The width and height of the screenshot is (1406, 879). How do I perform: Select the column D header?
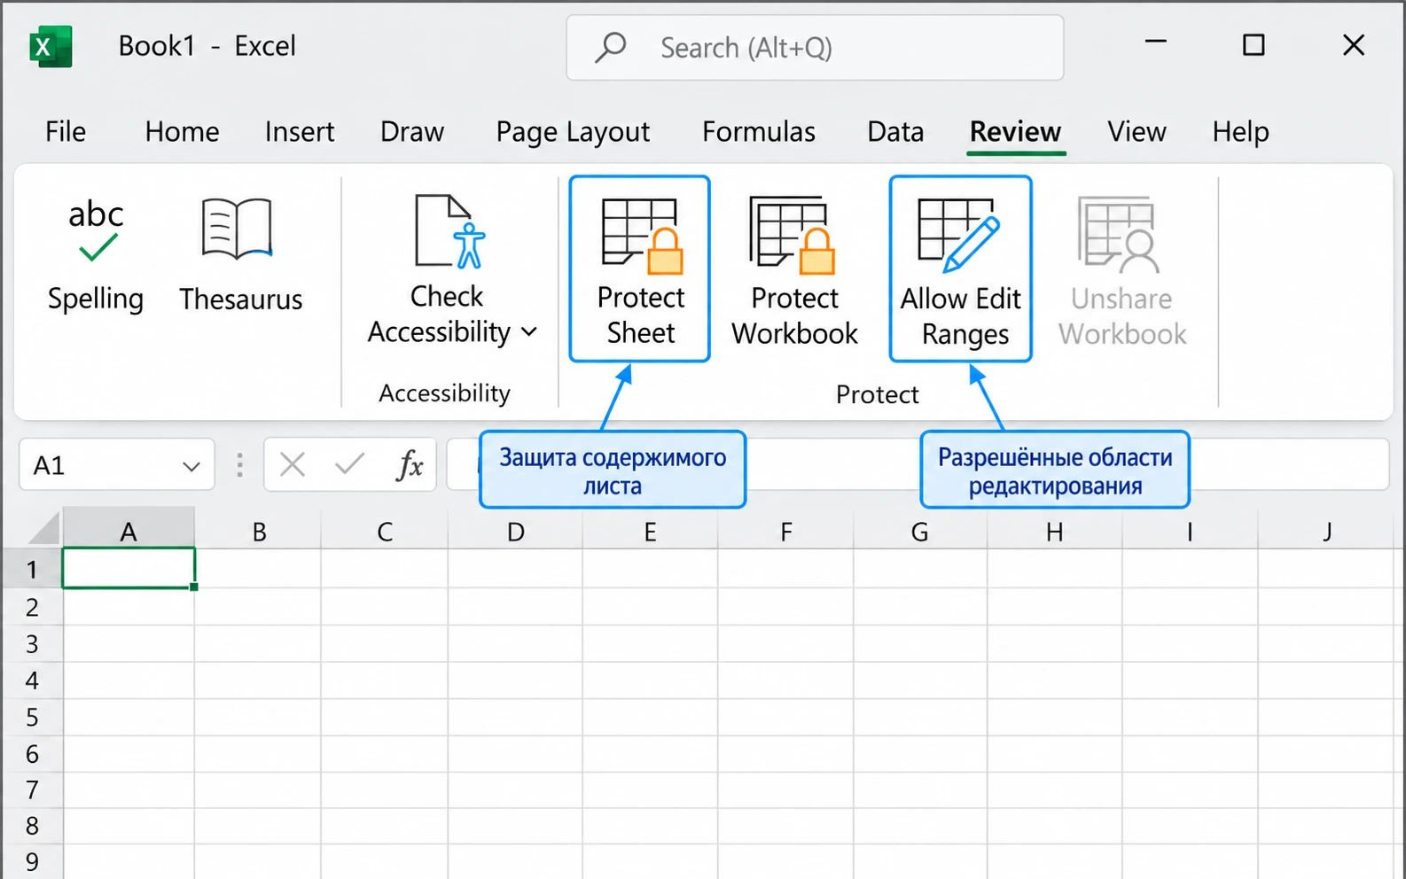point(516,532)
